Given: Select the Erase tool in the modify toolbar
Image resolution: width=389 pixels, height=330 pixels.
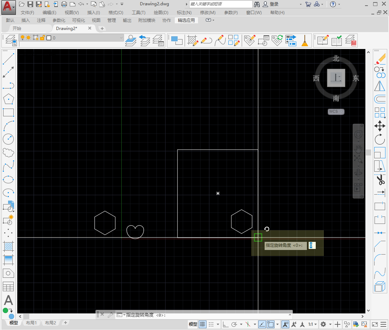Looking at the screenshot, I should (380, 59).
